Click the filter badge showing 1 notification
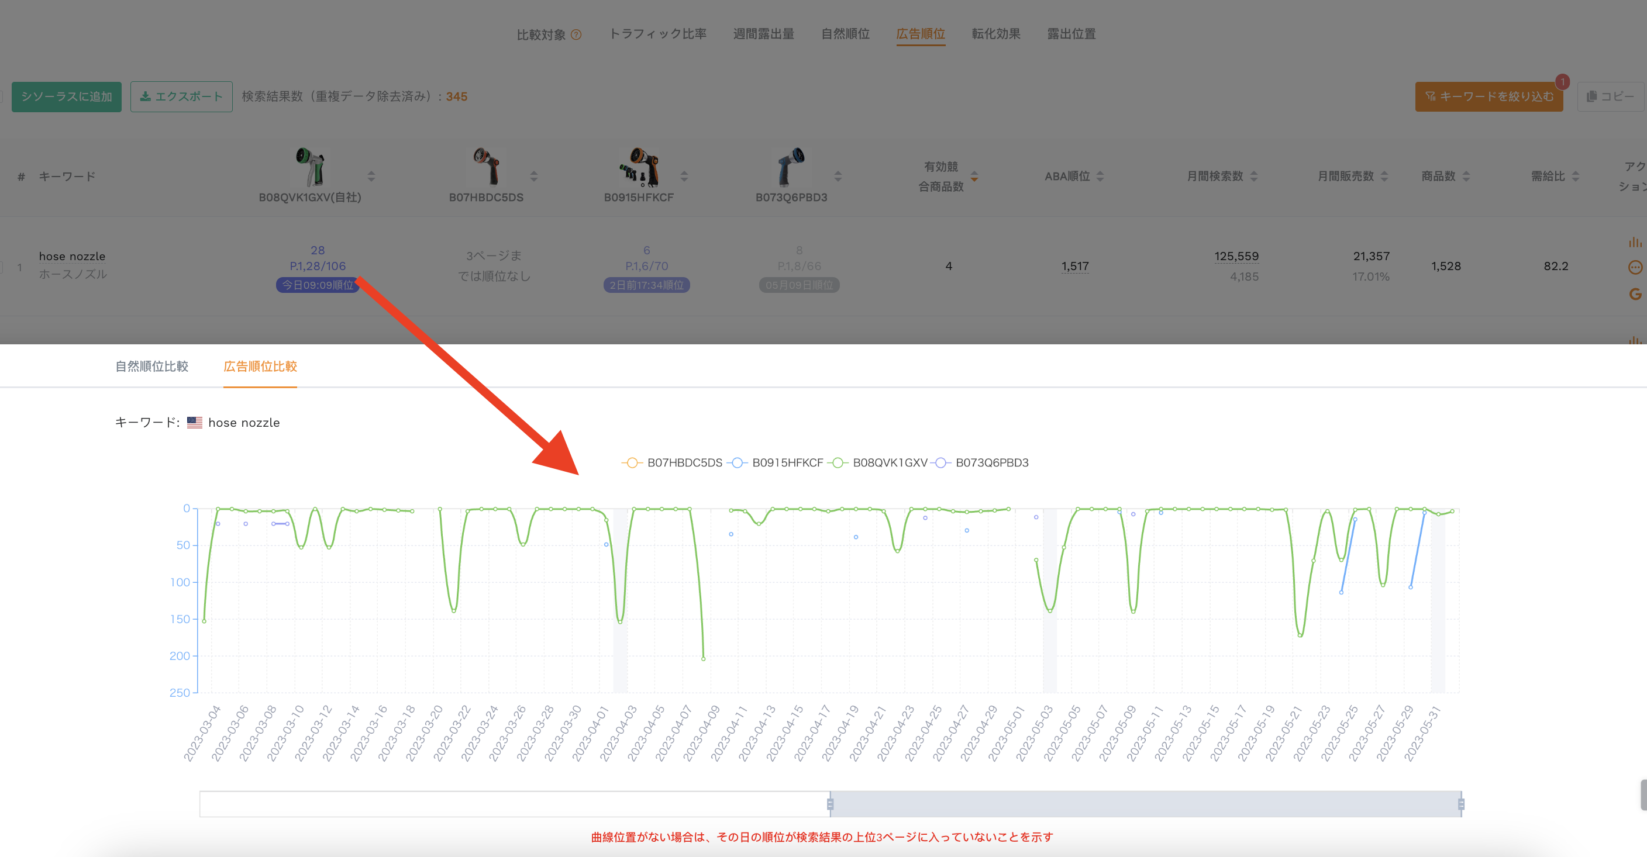 [x=1563, y=82]
